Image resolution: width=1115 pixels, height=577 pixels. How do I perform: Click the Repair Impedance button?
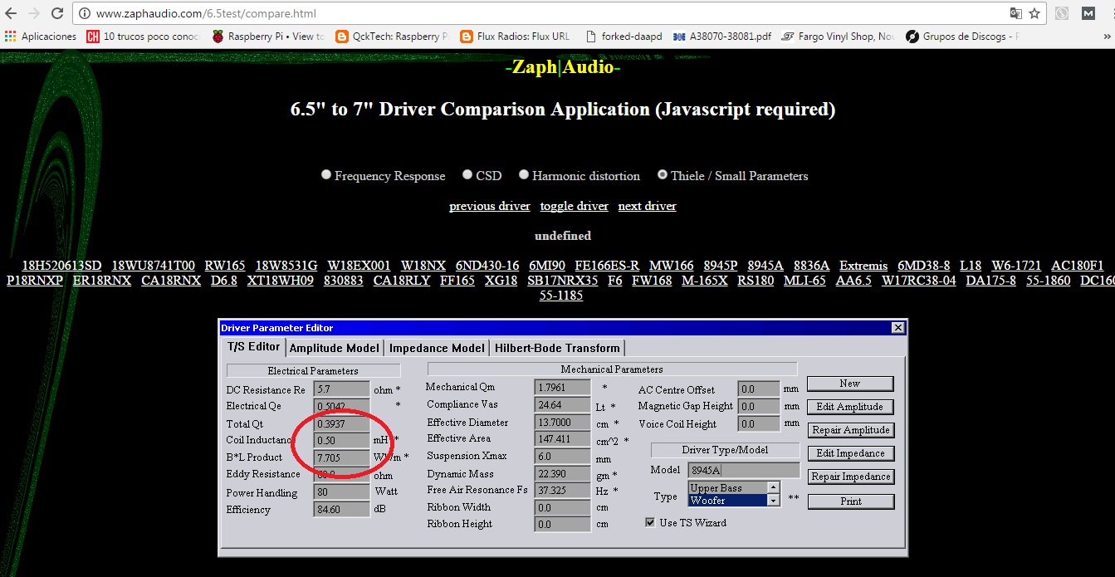[850, 477]
